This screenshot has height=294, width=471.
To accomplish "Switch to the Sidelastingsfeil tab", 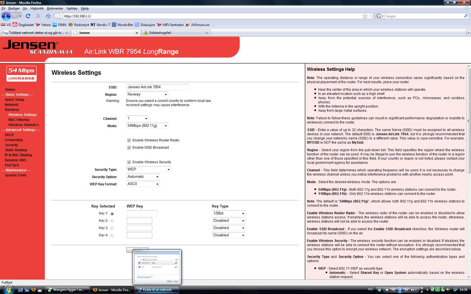I will [x=176, y=33].
